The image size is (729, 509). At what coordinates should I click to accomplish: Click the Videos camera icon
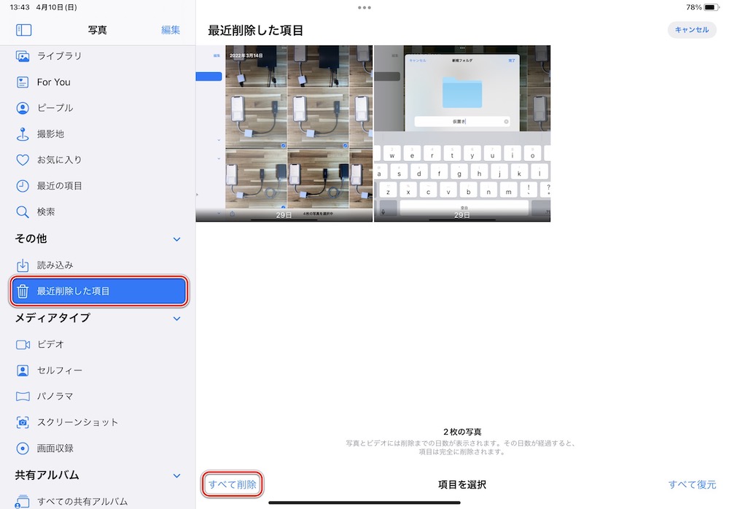tap(23, 345)
